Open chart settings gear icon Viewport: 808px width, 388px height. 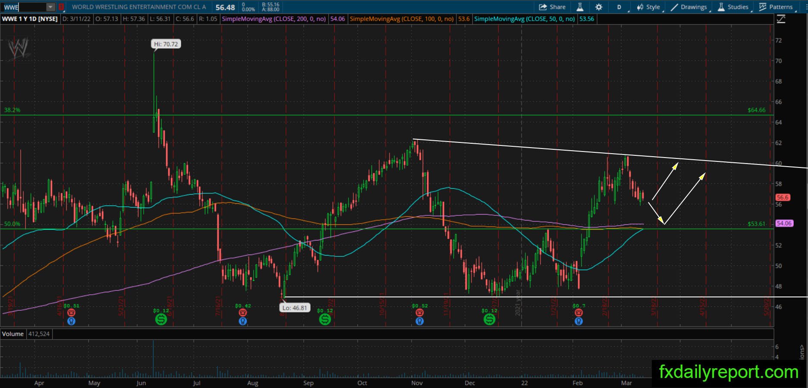click(599, 7)
